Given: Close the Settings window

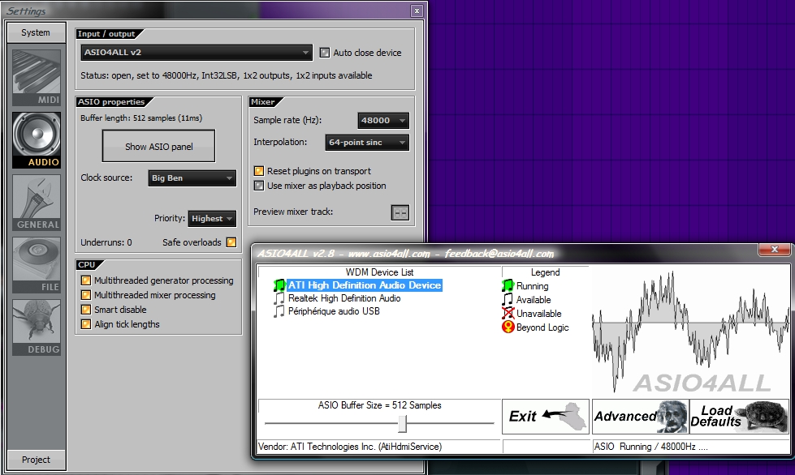Looking at the screenshot, I should [417, 11].
